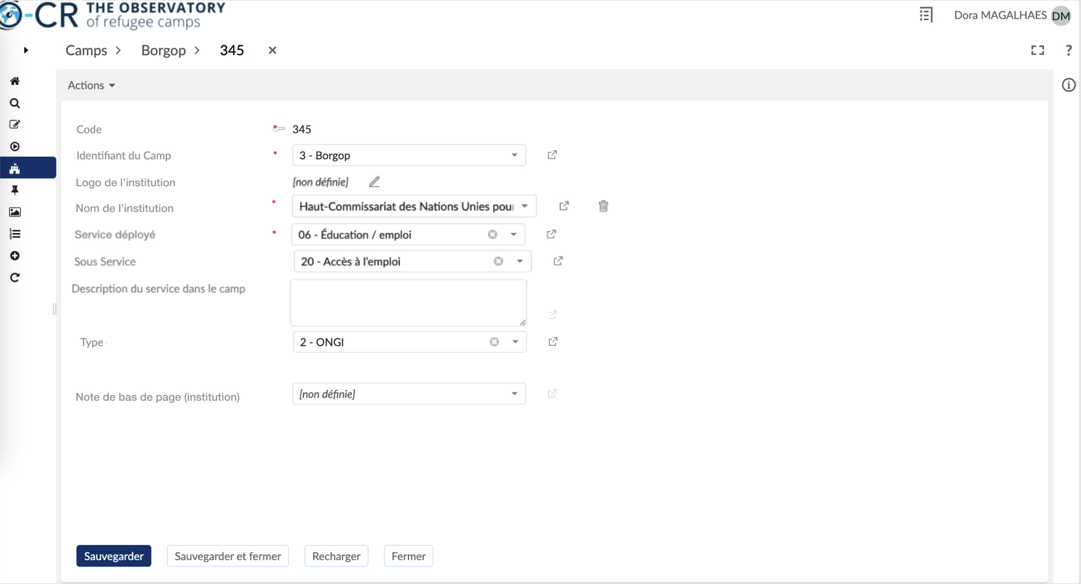Click the refresh sidebar icon
The height and width of the screenshot is (584, 1081).
[14, 278]
